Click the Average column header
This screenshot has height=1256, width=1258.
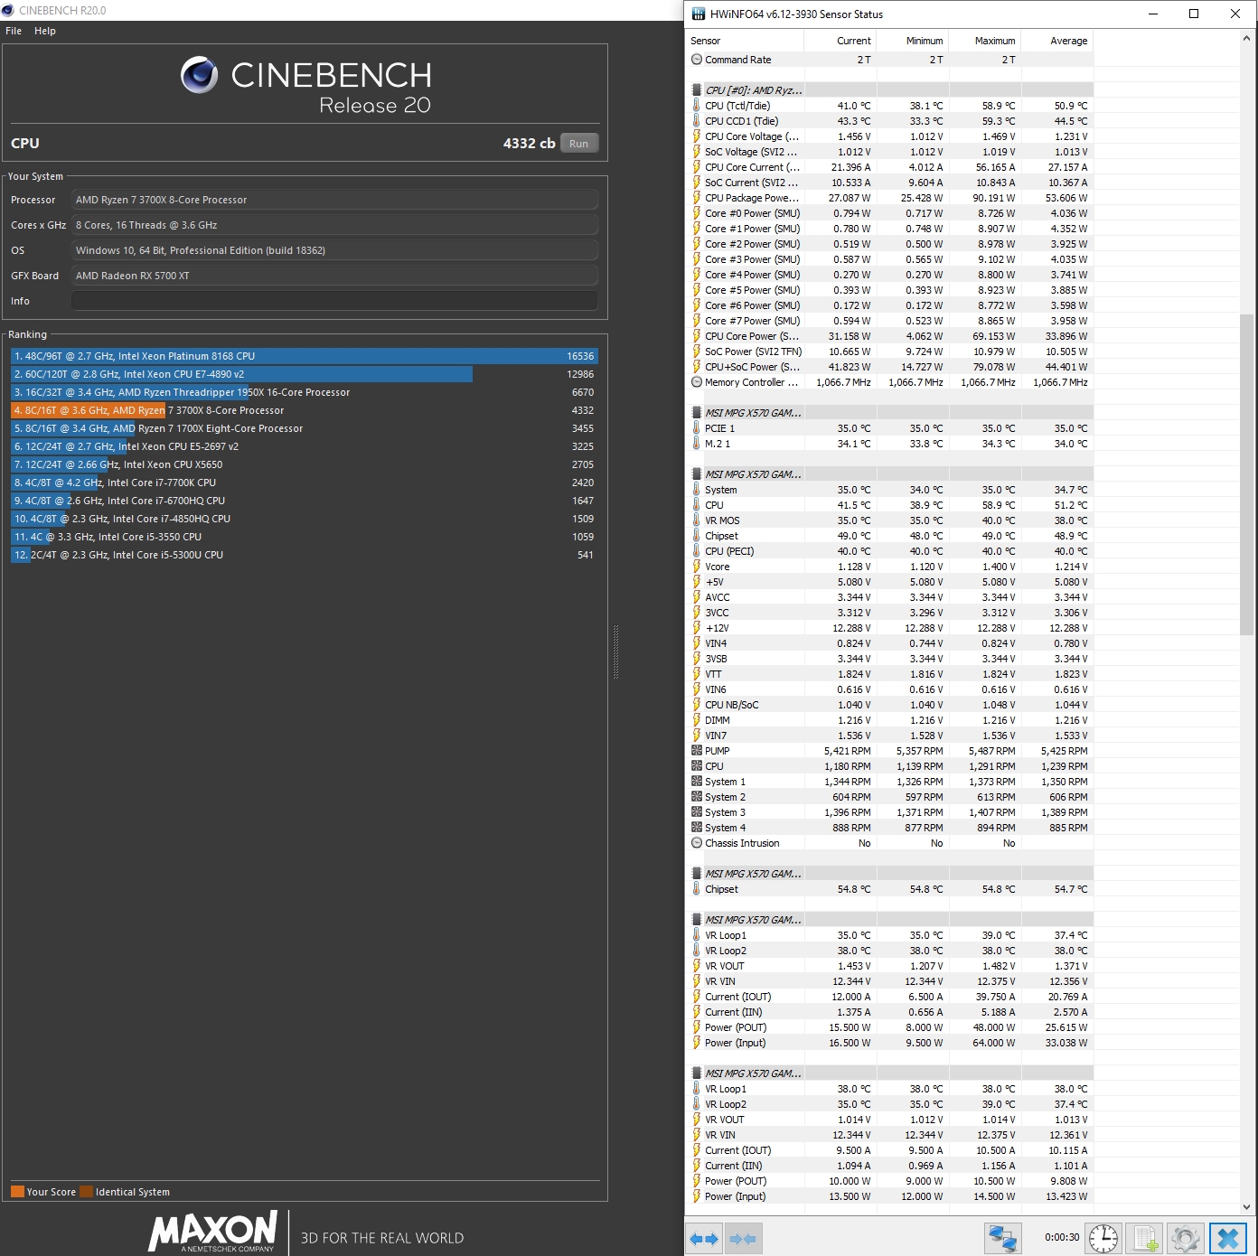(1056, 41)
